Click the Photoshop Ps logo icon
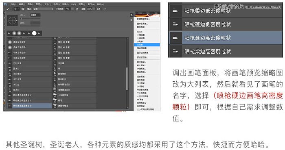Viewport: 285px width, 150px height. [x=5, y=4]
